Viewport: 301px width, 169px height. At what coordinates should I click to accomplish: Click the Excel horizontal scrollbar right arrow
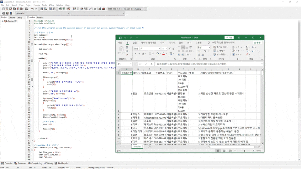[260, 147]
